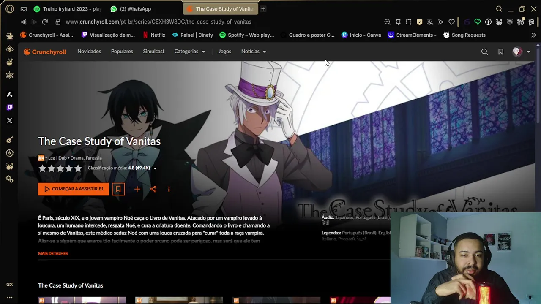The height and width of the screenshot is (304, 541).
Task: Open Crunchyroll bookmark in bookmarks bar
Action: [47, 35]
